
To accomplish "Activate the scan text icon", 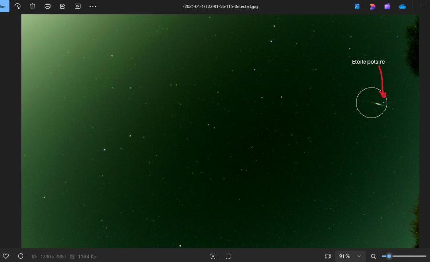I will (x=228, y=256).
